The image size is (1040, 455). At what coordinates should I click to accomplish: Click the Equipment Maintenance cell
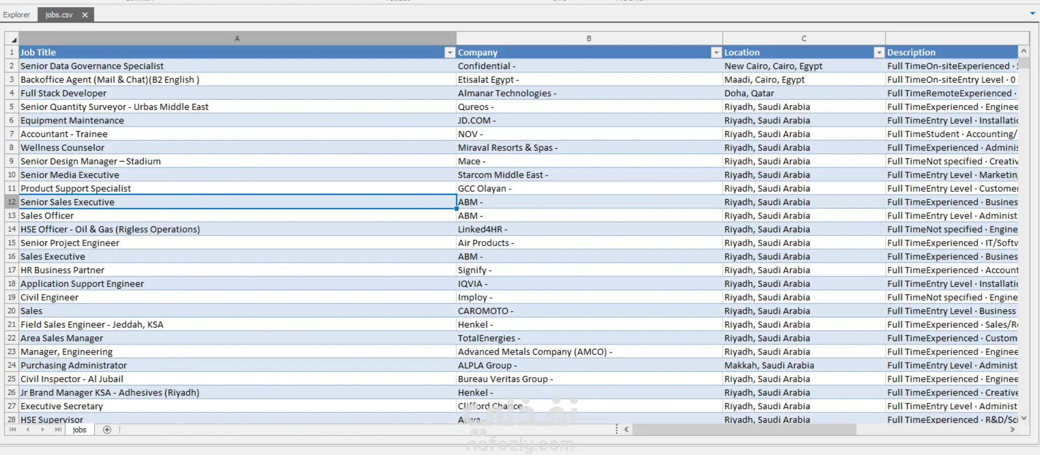click(237, 120)
